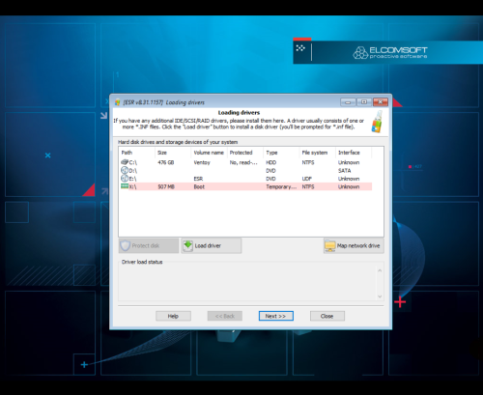Click the Help button
The height and width of the screenshot is (395, 483).
[x=173, y=316]
